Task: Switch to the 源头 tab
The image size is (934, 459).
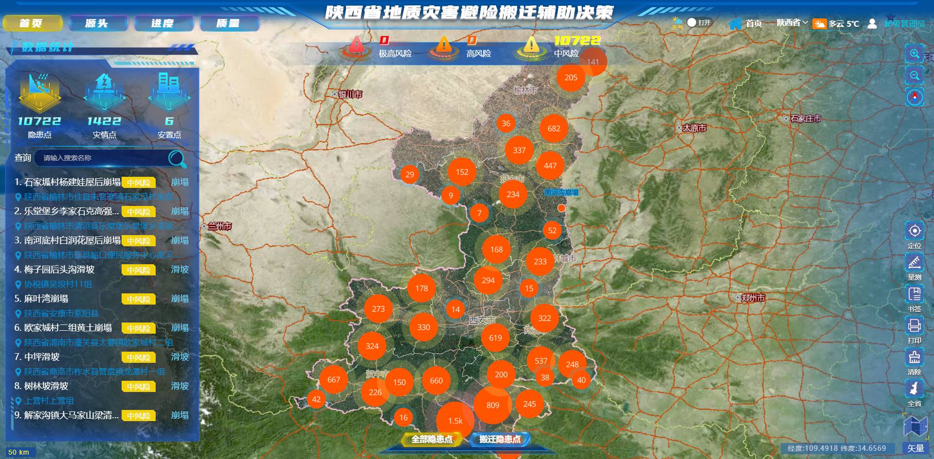Action: (x=97, y=23)
